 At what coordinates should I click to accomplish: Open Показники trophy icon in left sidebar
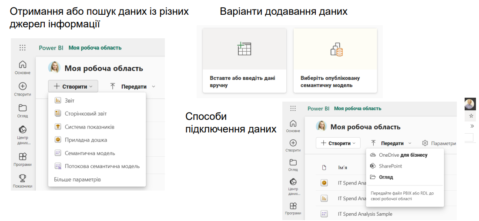coord(23,178)
